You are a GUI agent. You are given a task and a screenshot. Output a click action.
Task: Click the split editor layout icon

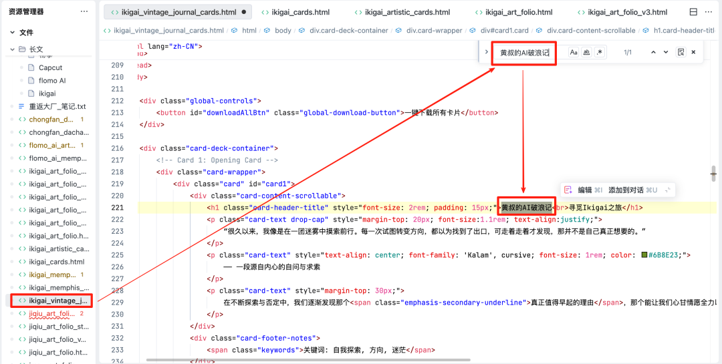693,12
